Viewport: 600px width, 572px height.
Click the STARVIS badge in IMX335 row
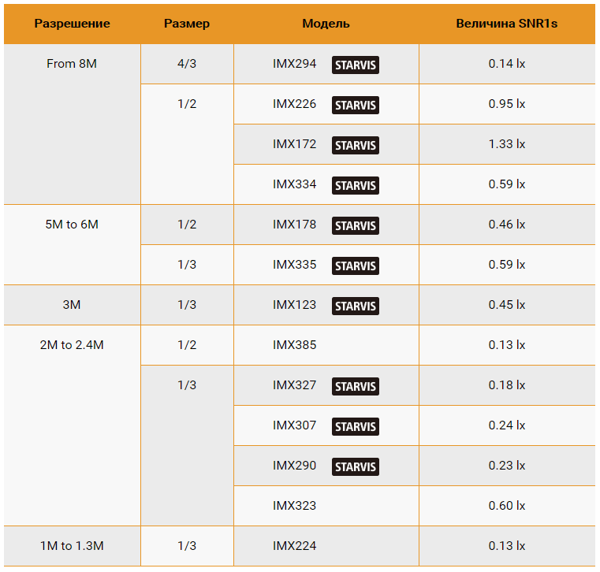355,266
